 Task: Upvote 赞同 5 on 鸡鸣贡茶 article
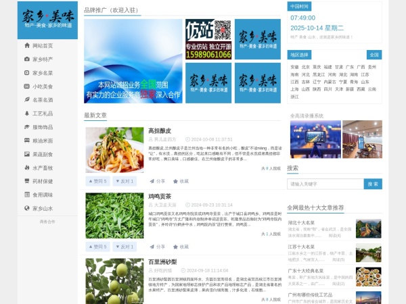tap(98, 247)
